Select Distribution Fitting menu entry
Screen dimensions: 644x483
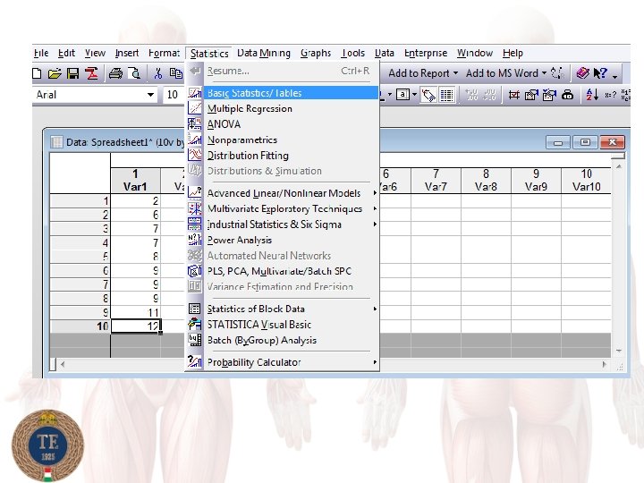(x=282, y=156)
